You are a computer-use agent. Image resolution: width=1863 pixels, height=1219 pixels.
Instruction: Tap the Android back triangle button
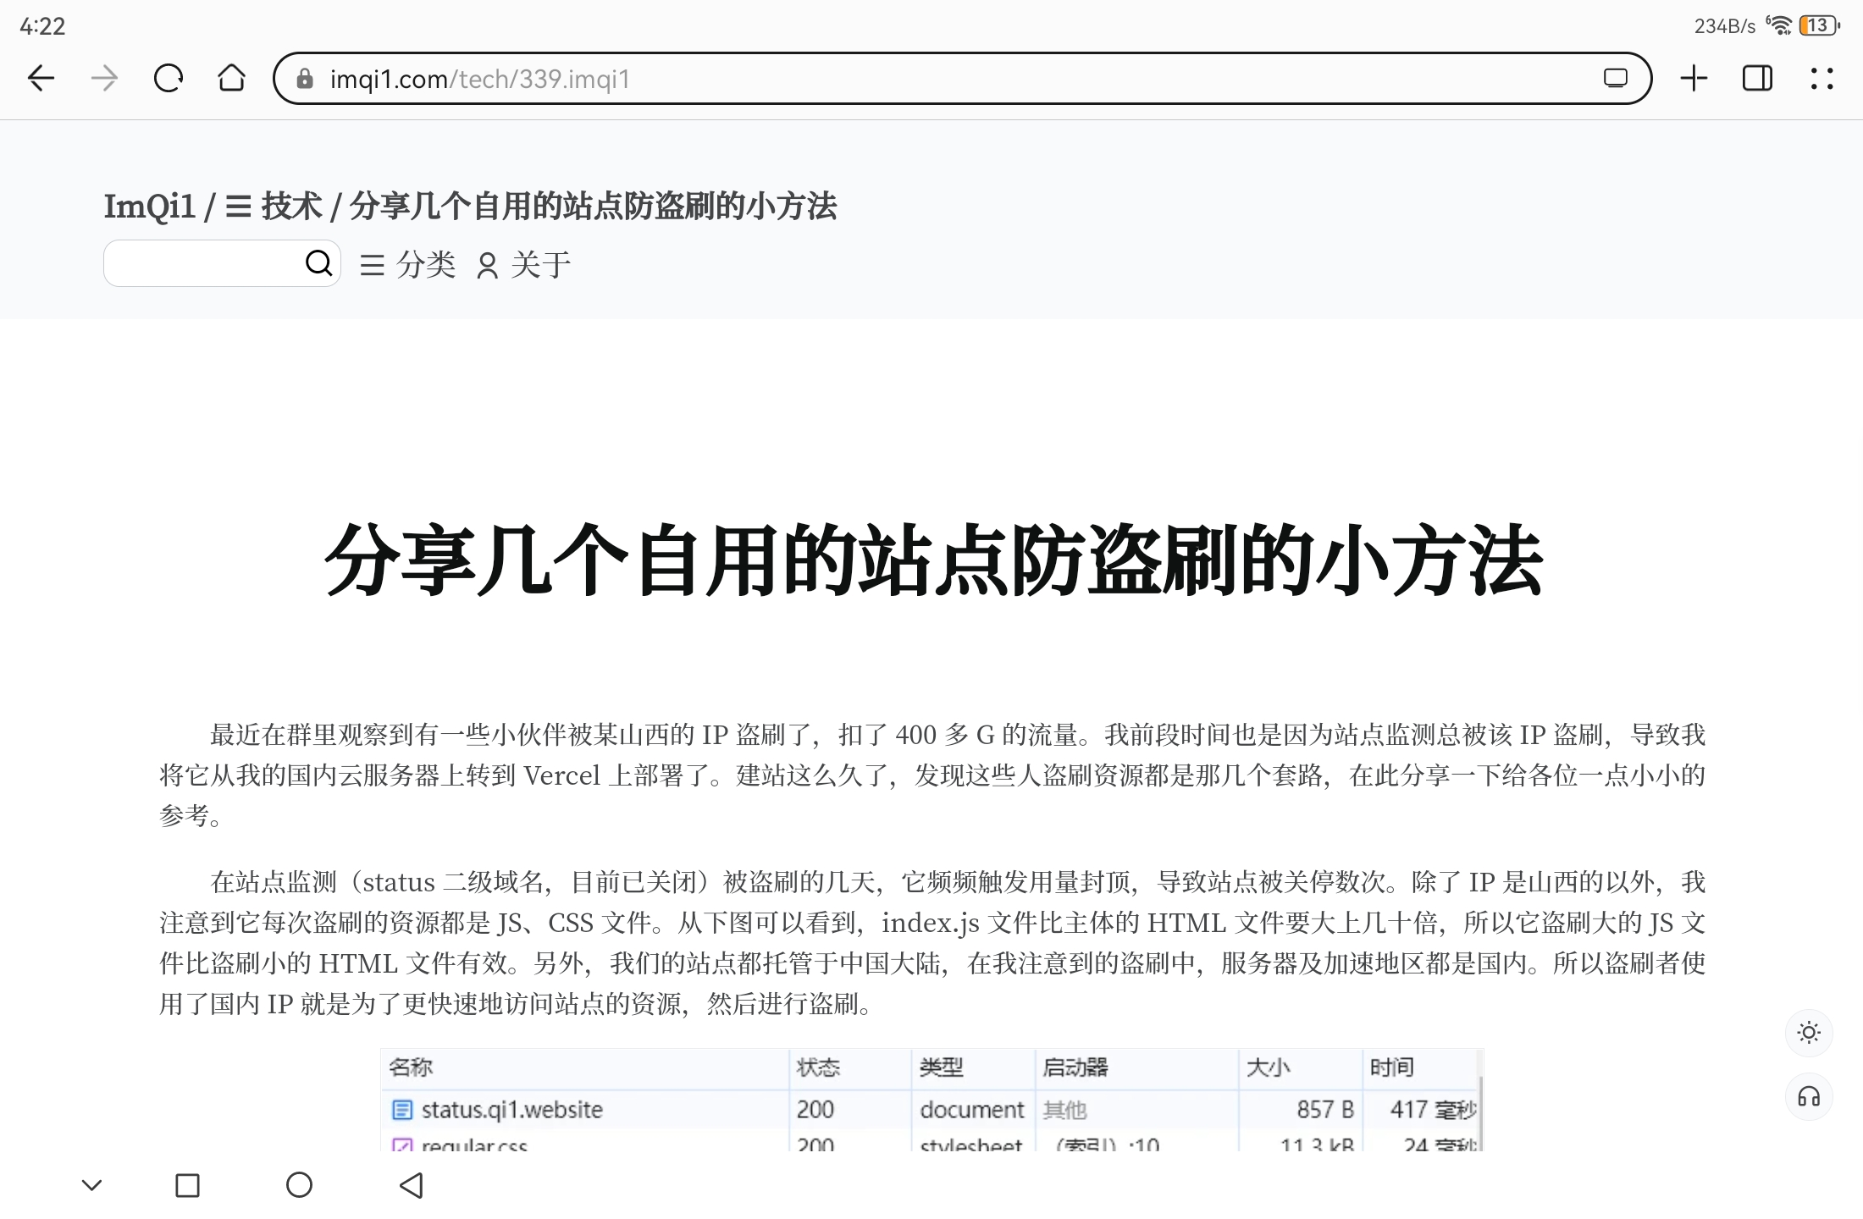click(412, 1185)
